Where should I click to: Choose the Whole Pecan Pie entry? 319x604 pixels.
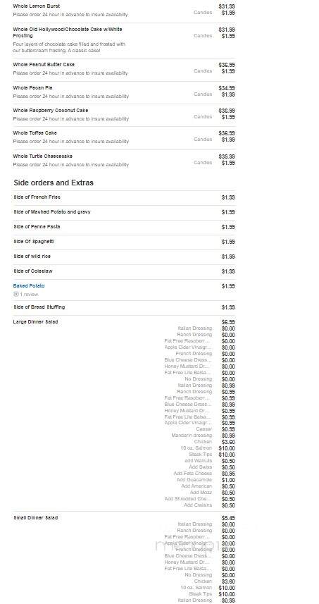(x=32, y=88)
